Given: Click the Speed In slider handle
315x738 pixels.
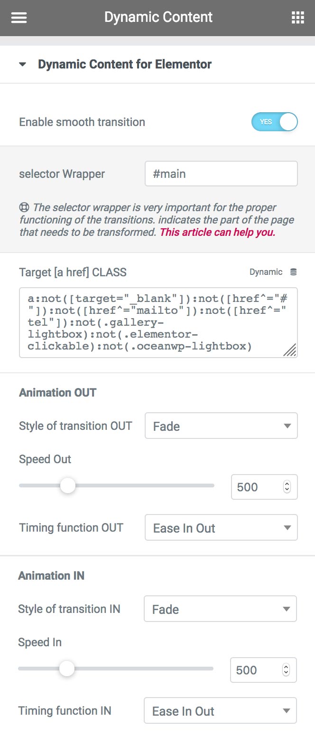Looking at the screenshot, I should (x=67, y=669).
